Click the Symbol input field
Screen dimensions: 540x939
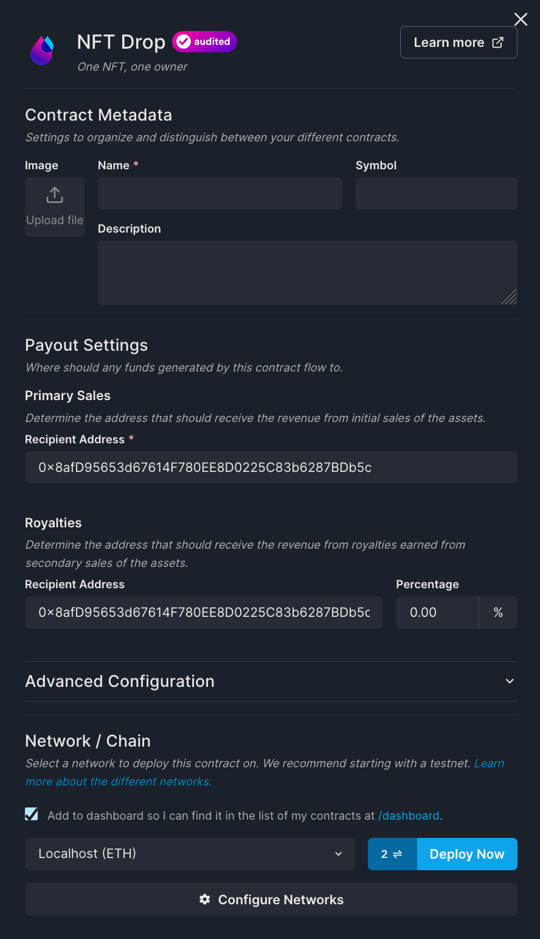[x=436, y=193]
